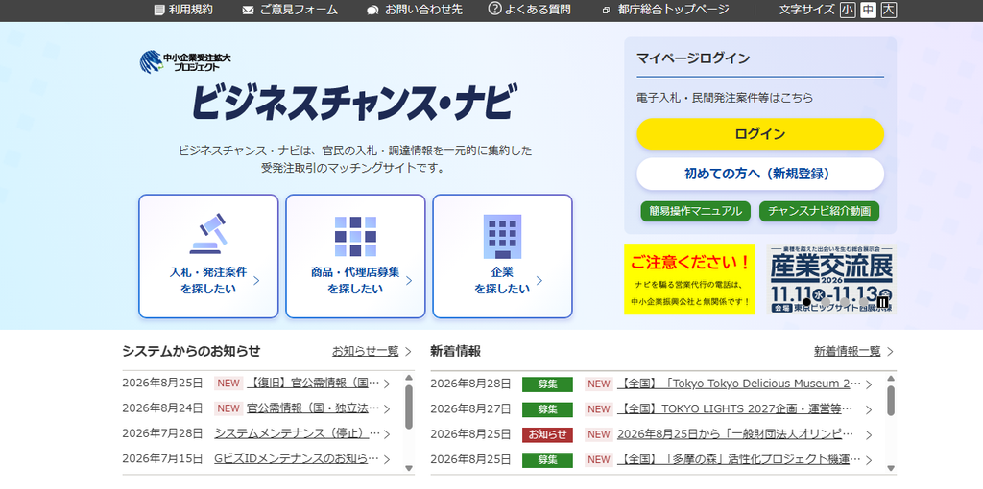This screenshot has width=983, height=489.
Task: Select the second carousel dot indicator
Action: pos(826,302)
